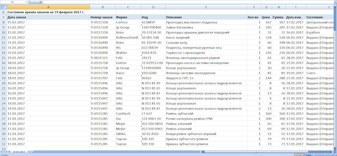Click the zoom in plus button
This screenshot has width=337, height=156.
334,155
